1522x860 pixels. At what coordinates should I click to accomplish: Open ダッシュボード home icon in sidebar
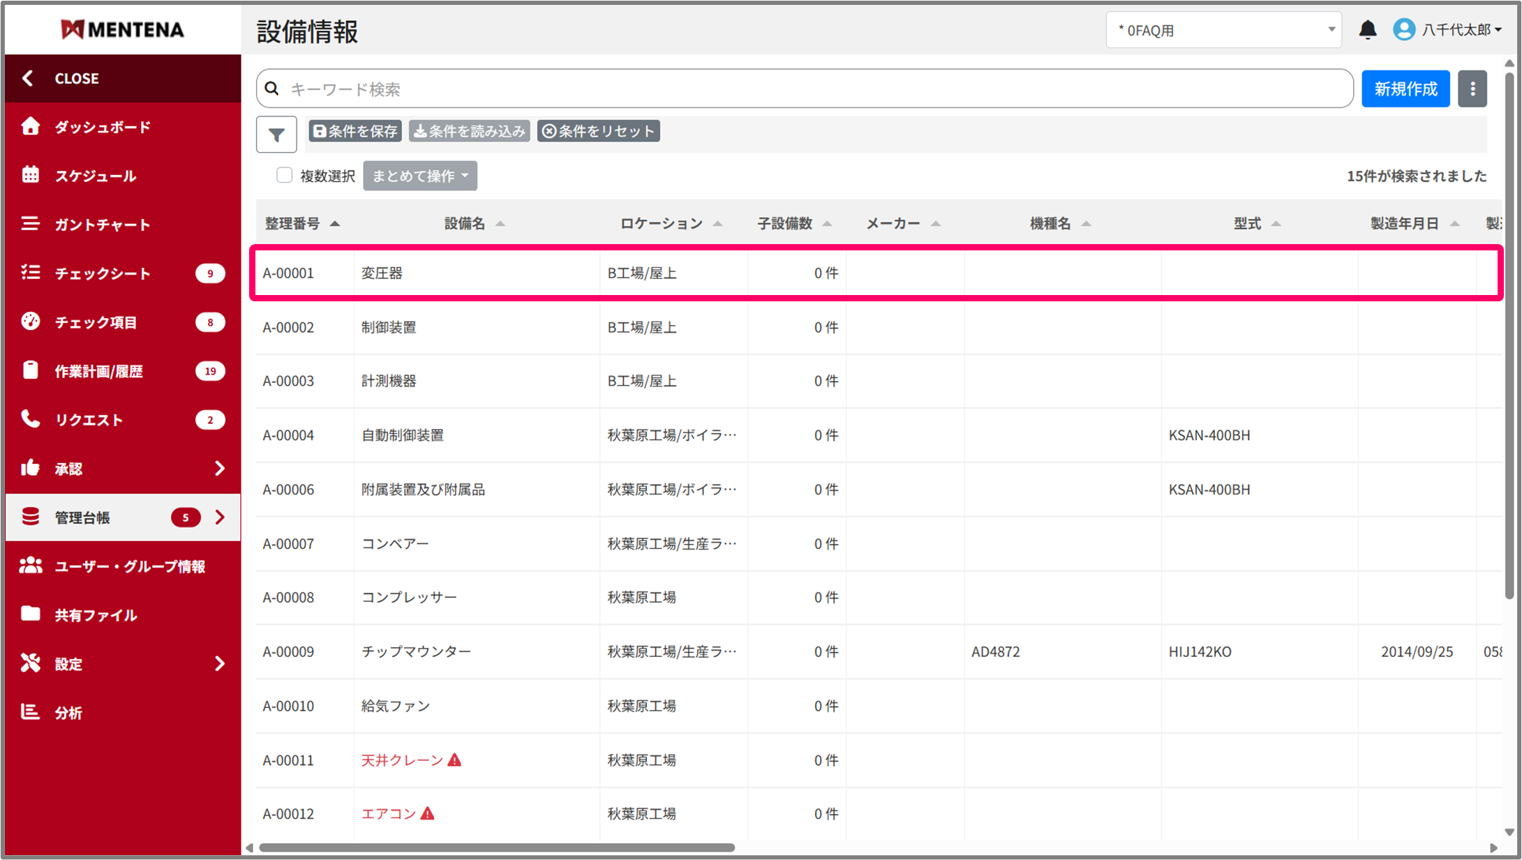tap(30, 126)
